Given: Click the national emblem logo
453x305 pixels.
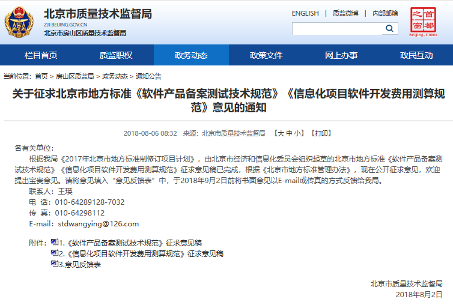Looking at the screenshot, I should (x=20, y=22).
